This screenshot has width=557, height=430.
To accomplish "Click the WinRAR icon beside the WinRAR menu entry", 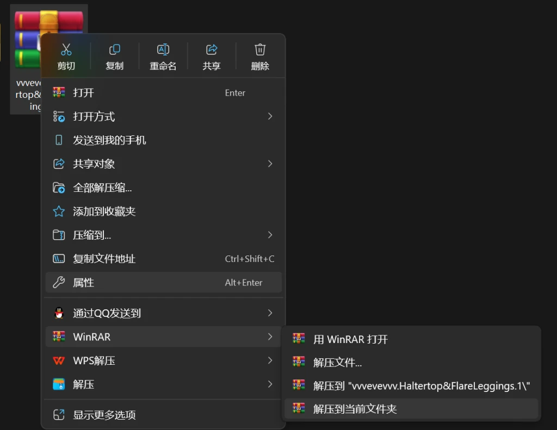I will click(x=59, y=336).
